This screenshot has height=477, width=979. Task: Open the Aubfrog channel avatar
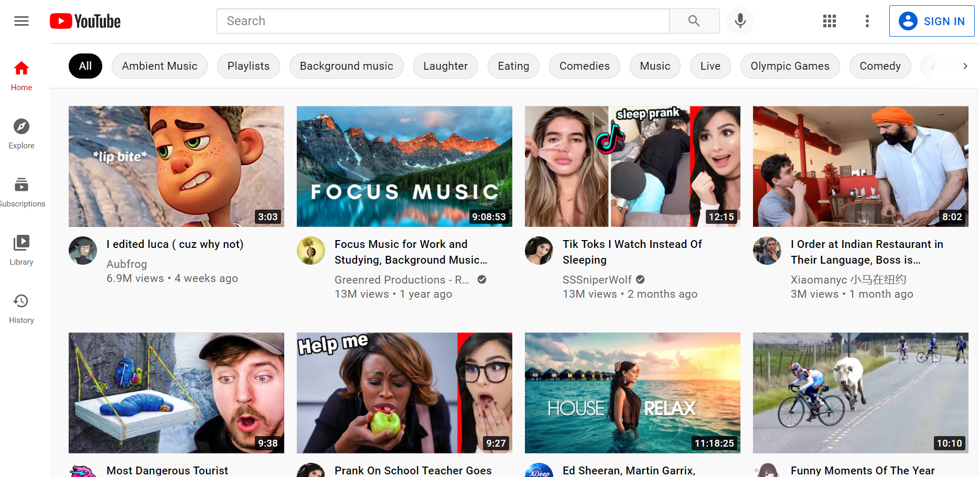click(x=83, y=251)
